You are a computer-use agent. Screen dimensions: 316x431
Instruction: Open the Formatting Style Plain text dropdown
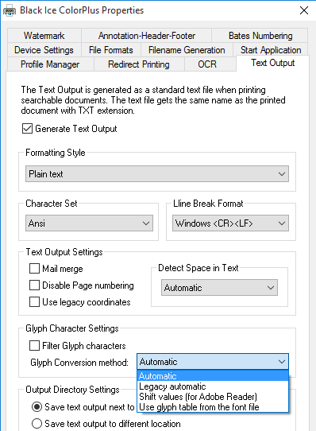[x=157, y=173]
